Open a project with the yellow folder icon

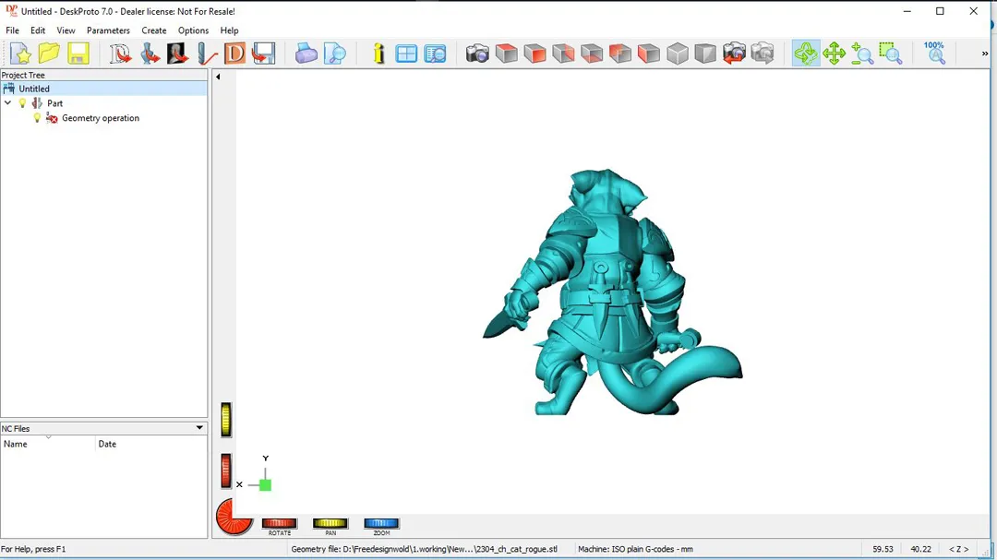tap(49, 54)
